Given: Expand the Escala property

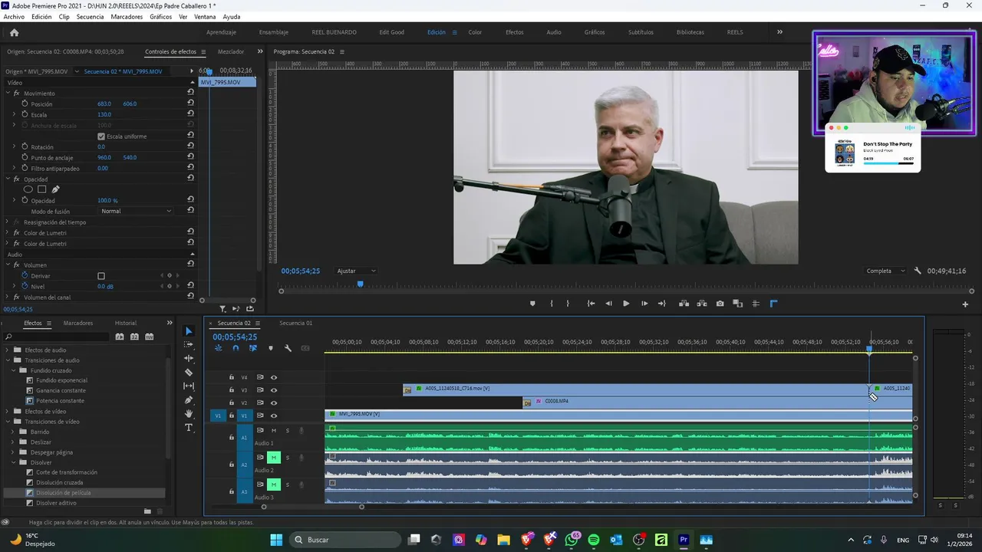Looking at the screenshot, I should point(14,114).
